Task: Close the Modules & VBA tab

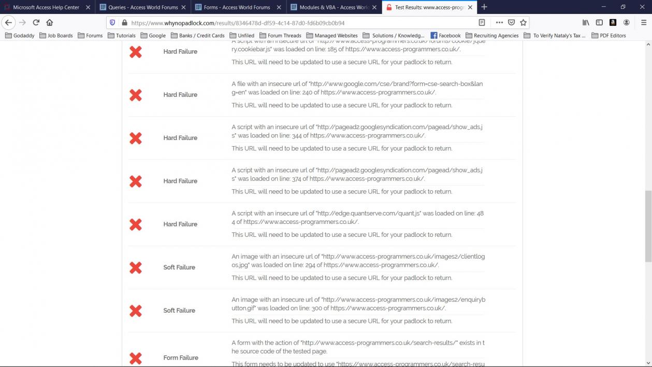Action: 374,7
